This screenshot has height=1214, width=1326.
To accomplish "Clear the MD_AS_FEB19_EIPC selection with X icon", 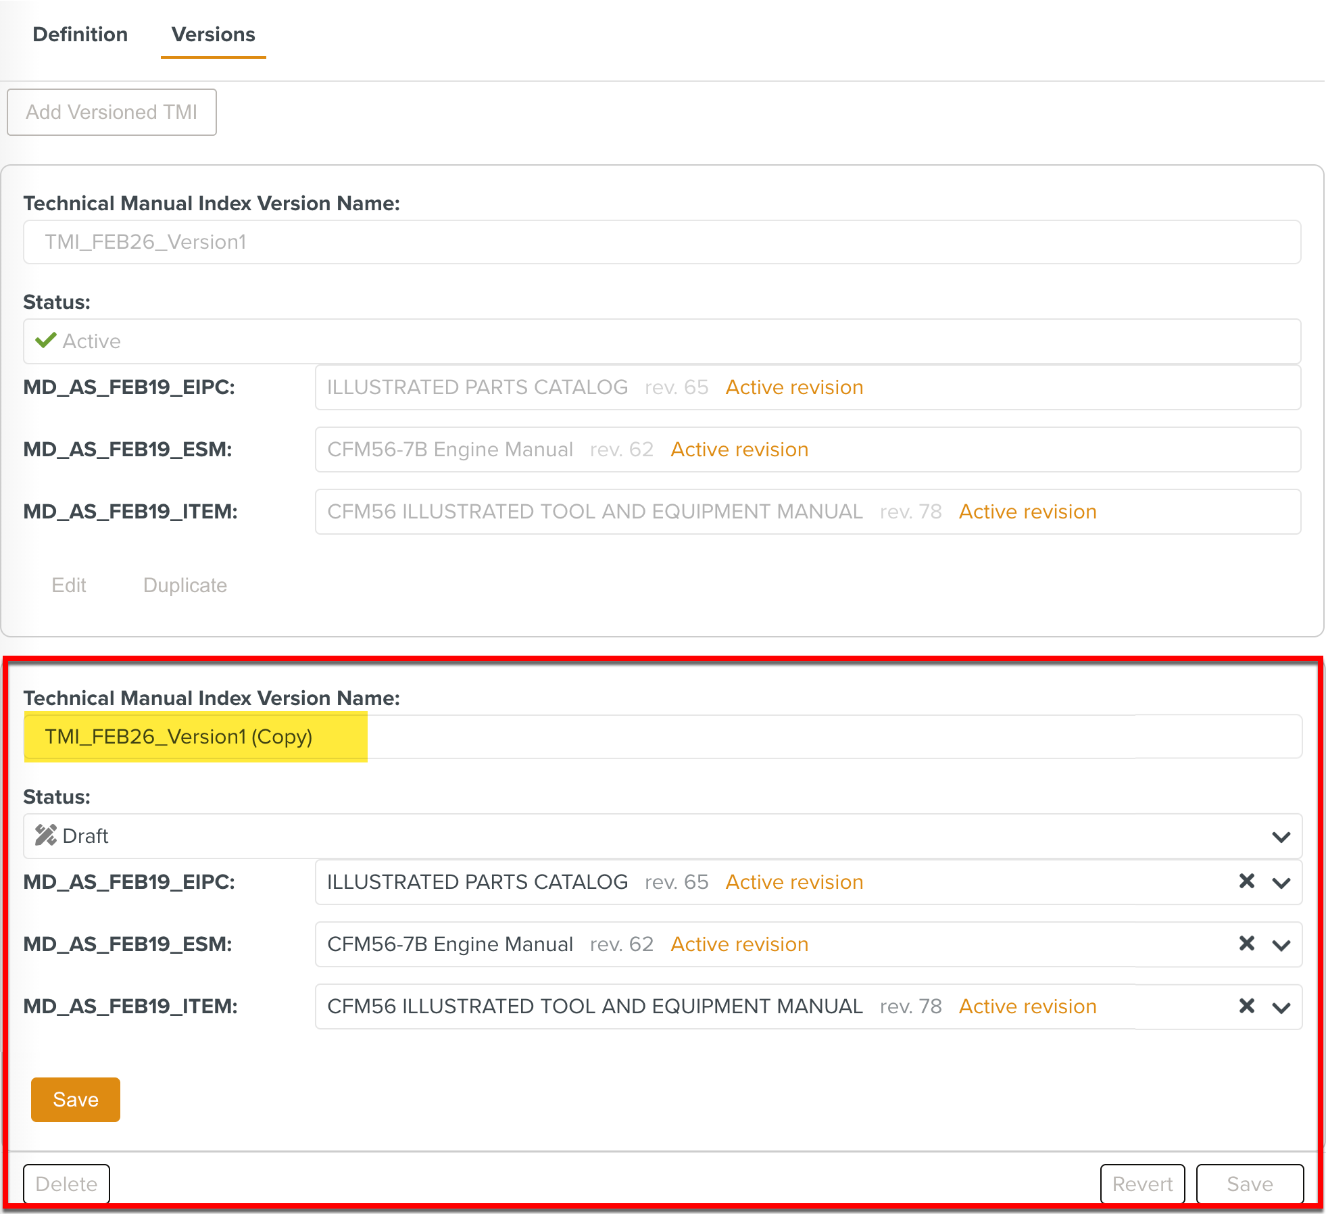I will (1246, 881).
